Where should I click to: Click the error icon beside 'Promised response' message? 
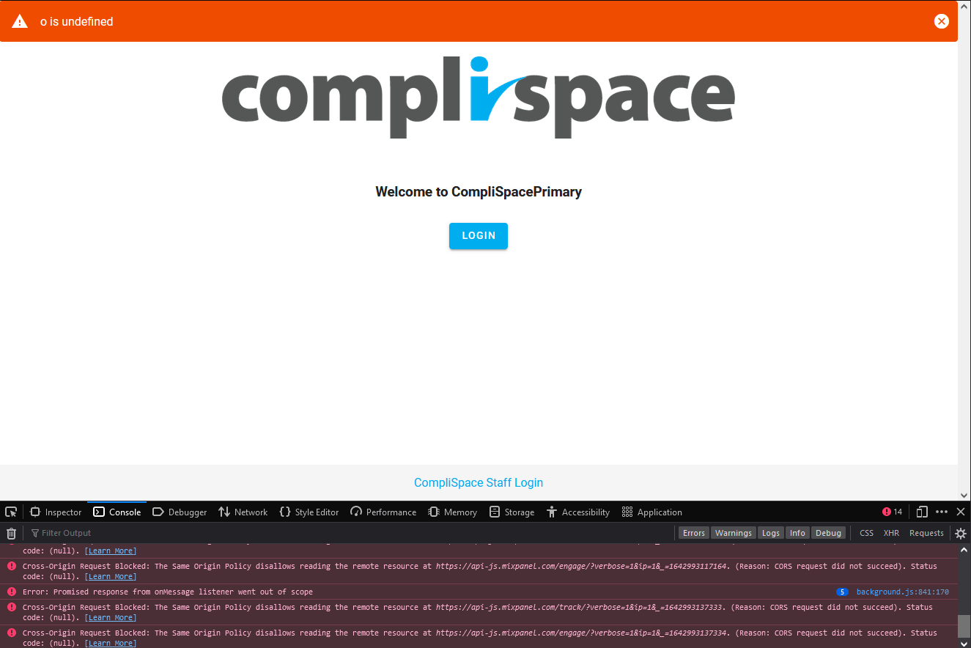[x=12, y=592]
